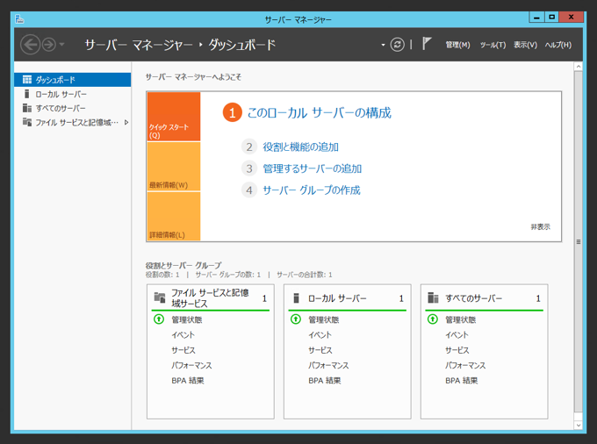Click the step 2 circle icon

[x=249, y=147]
